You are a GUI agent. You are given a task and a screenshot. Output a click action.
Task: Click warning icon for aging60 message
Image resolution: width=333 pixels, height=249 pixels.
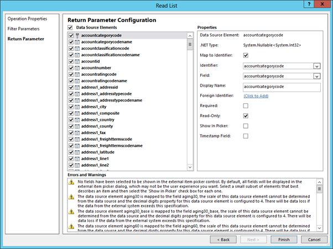point(71,226)
